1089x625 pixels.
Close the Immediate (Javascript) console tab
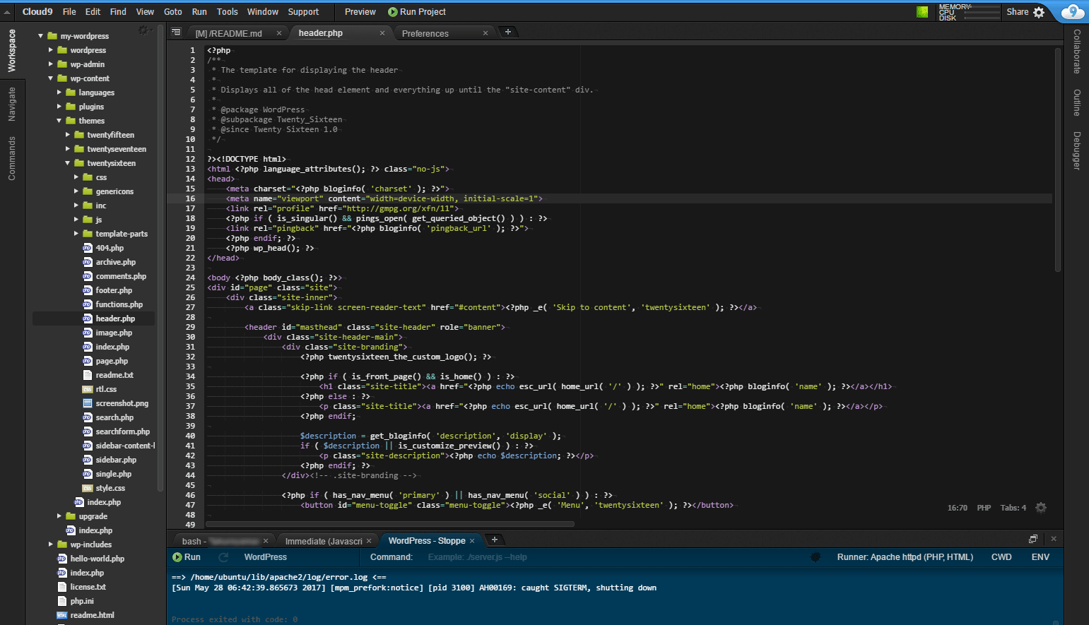click(x=369, y=541)
